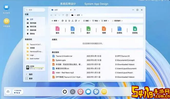The height and width of the screenshot is (99, 170).
Task: Open the 压缩包 archives category
Action: click(120, 30)
